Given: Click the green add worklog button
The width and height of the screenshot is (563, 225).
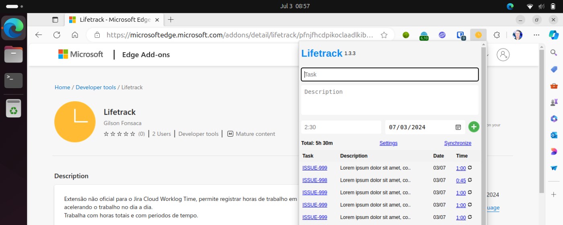Looking at the screenshot, I should [474, 127].
